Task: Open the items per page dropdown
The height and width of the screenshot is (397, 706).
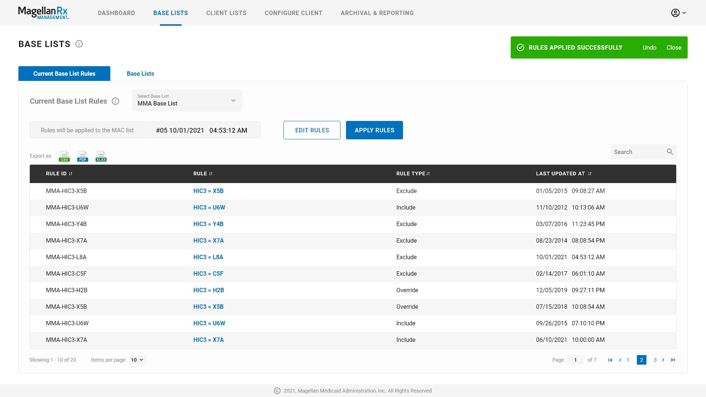Action: click(137, 360)
